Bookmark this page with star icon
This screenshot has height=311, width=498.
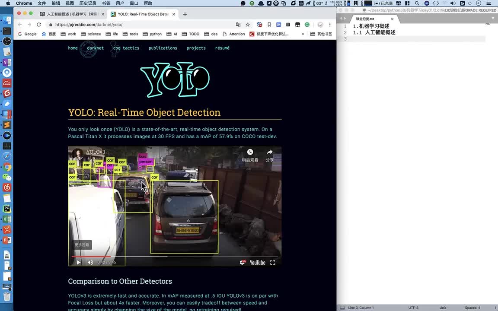click(248, 25)
